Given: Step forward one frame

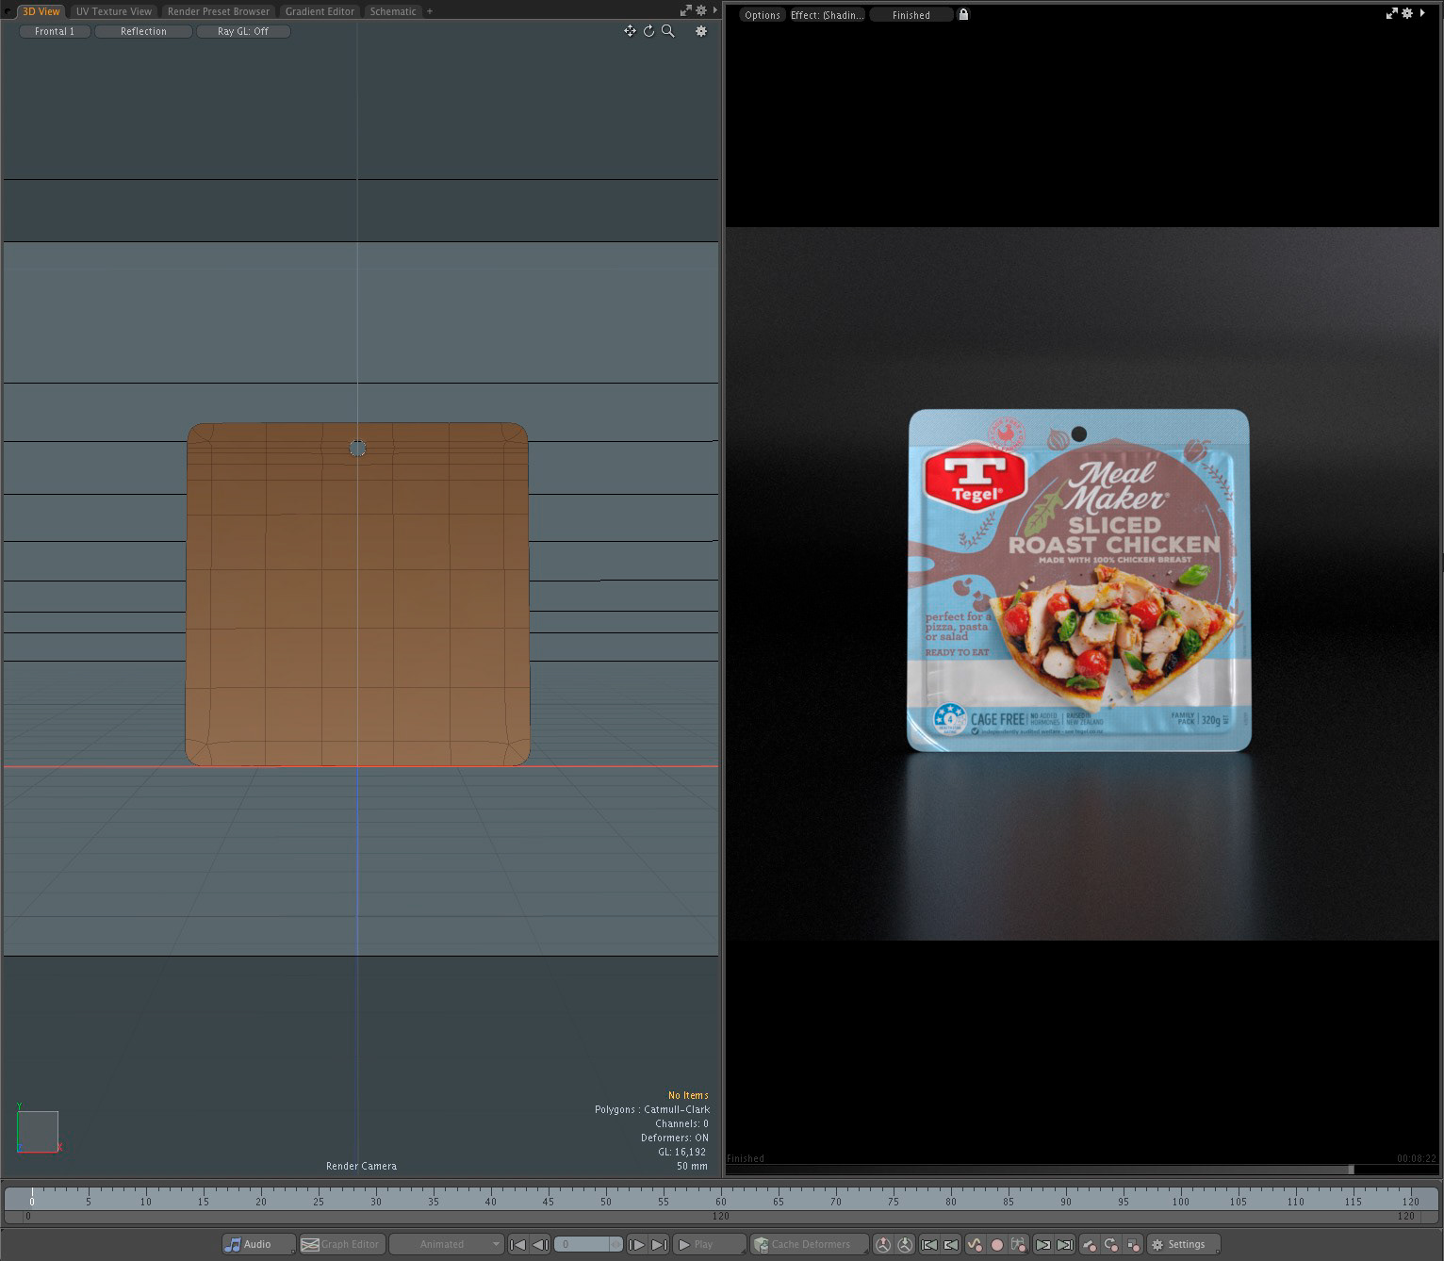Looking at the screenshot, I should tap(636, 1244).
